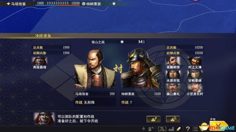Viewport: 236px width, 132px height.
Task: Open the enemy 作战 ? tactic field
Action: click(x=141, y=102)
